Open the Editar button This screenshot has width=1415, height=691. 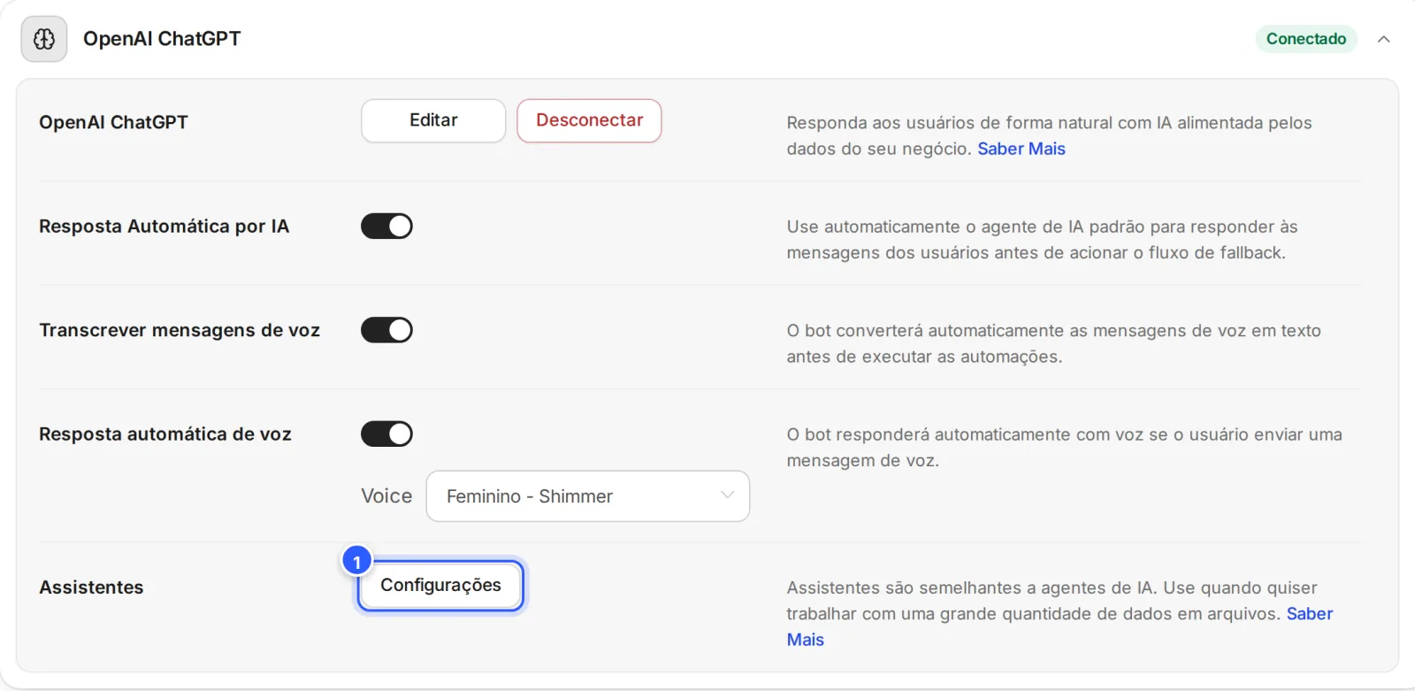point(433,120)
